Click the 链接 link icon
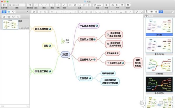 tap(64, 5)
